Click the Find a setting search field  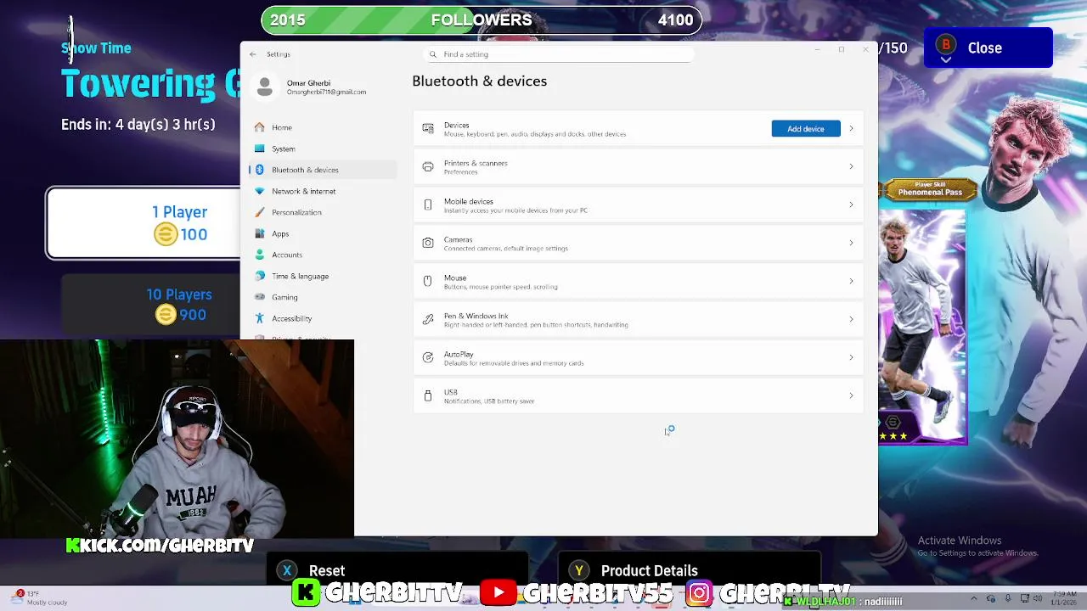(x=559, y=54)
